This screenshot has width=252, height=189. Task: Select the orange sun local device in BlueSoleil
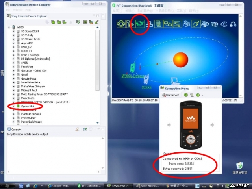coord(180,59)
